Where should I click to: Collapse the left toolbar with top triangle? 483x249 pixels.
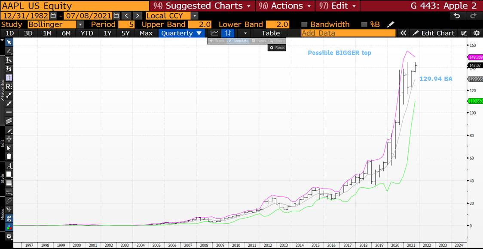(3, 40)
